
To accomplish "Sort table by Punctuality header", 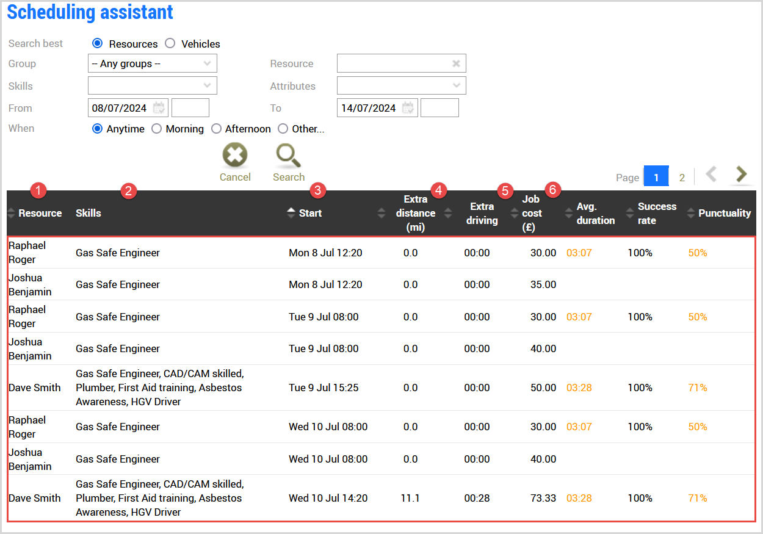I will (x=724, y=213).
